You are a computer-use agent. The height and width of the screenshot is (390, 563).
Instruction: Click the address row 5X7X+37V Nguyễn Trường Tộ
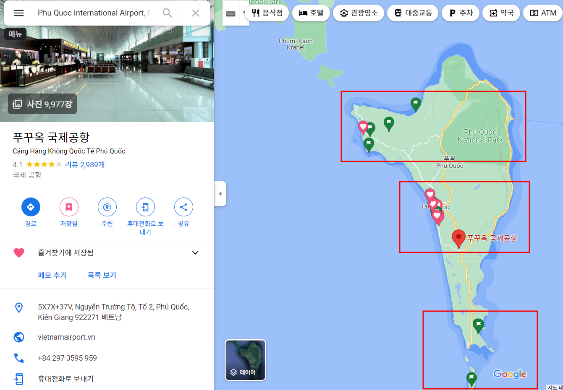tap(107, 312)
